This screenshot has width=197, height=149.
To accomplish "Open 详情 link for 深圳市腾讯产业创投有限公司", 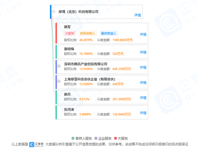I will pos(143,67).
